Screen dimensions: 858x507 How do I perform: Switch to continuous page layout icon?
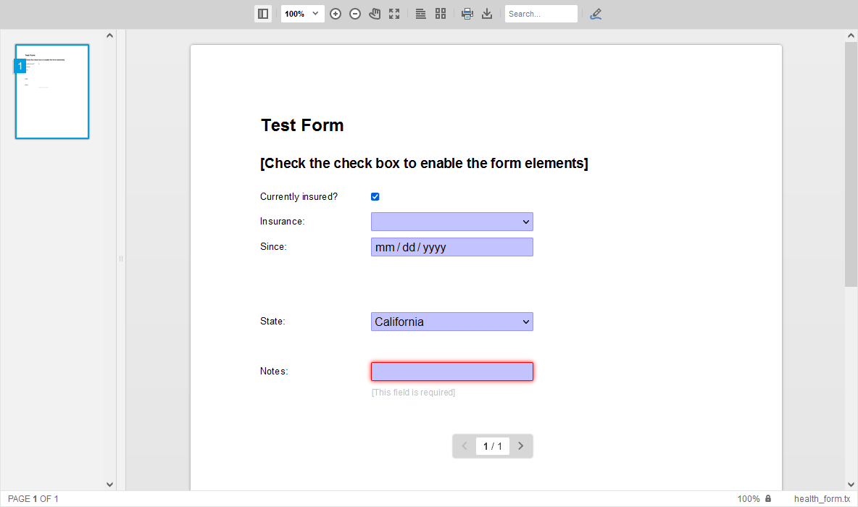click(420, 14)
